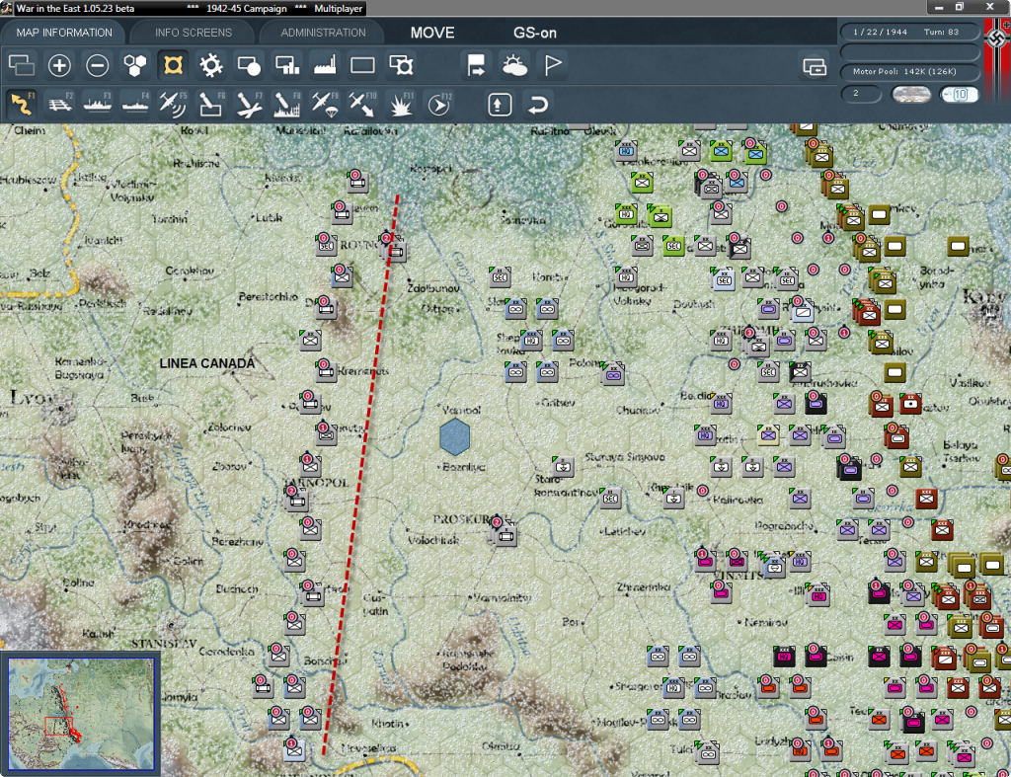1011x777 pixels.
Task: Click the minimap overview thumbnail
Action: coord(81,714)
